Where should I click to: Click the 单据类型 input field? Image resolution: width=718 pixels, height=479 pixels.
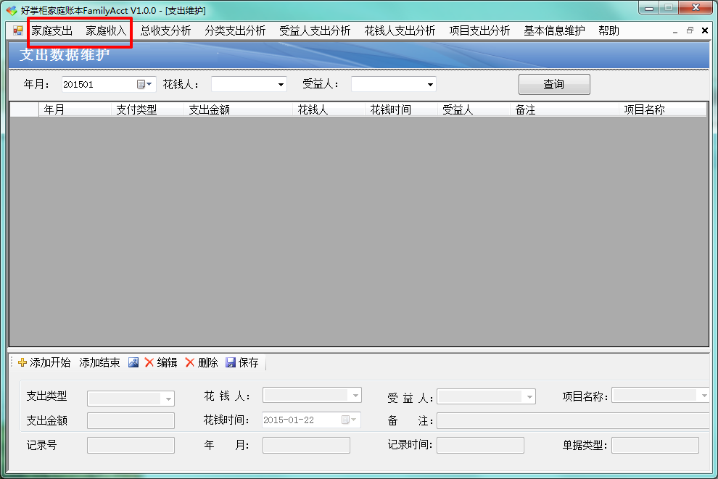pyautogui.click(x=655, y=445)
